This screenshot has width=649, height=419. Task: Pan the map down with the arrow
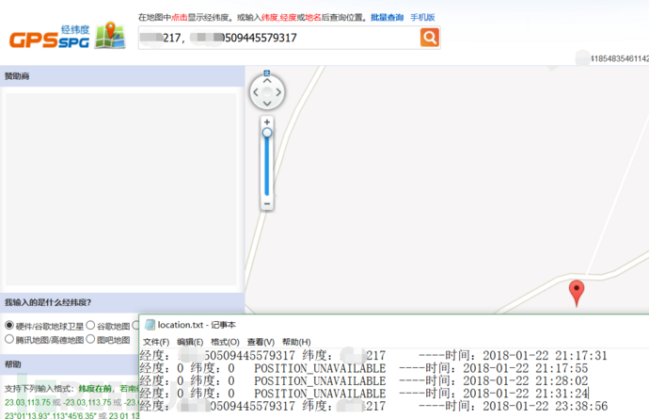click(x=267, y=104)
